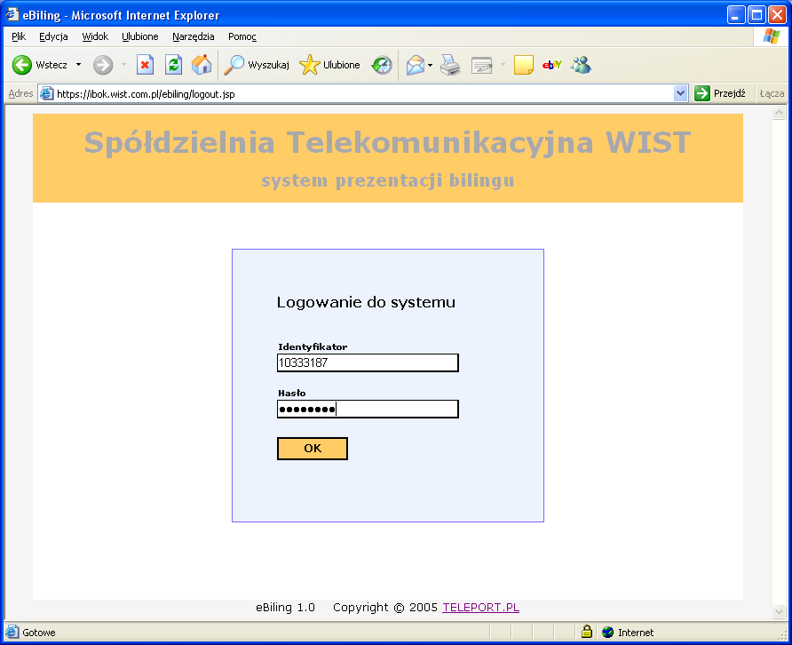Image resolution: width=792 pixels, height=645 pixels.
Task: Open the Mail envelope icon
Action: pos(416,65)
